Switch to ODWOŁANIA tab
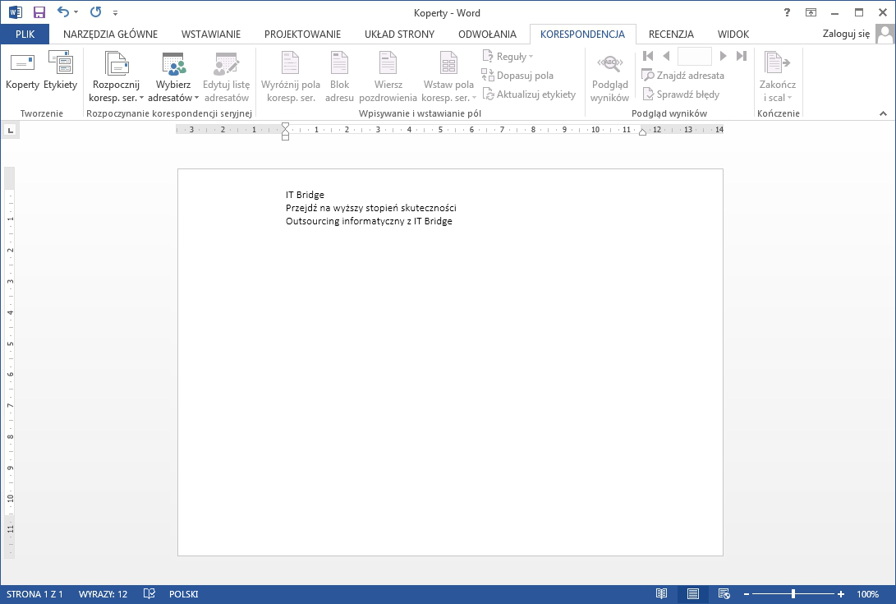The image size is (896, 604). [487, 35]
